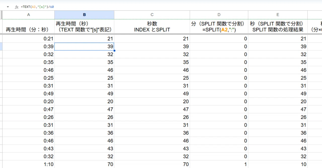Select the value 43 in column E
The image size is (322, 168).
[278, 149]
